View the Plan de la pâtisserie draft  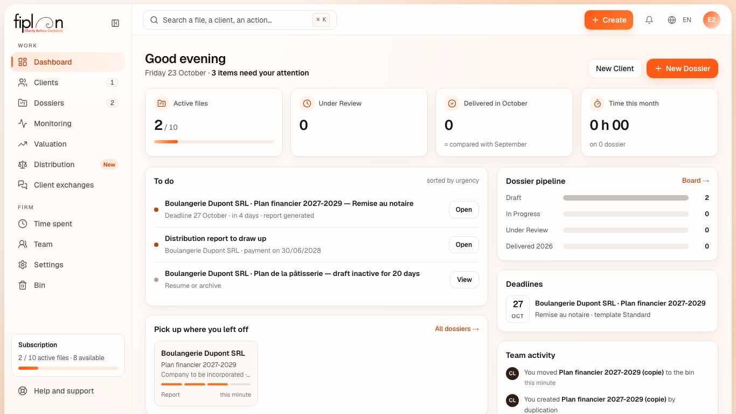pos(464,280)
